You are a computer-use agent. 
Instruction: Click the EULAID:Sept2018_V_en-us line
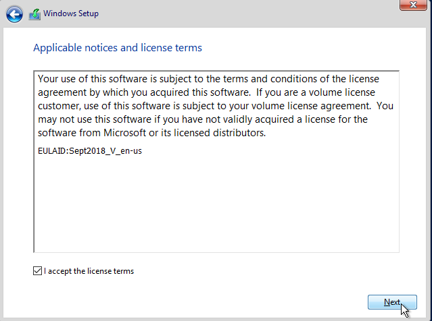90,151
